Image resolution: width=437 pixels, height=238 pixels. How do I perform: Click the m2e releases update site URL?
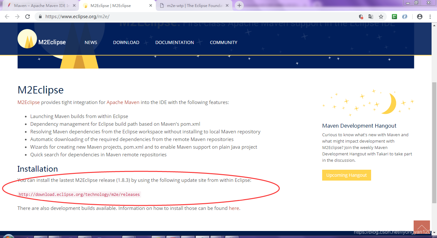(79, 194)
